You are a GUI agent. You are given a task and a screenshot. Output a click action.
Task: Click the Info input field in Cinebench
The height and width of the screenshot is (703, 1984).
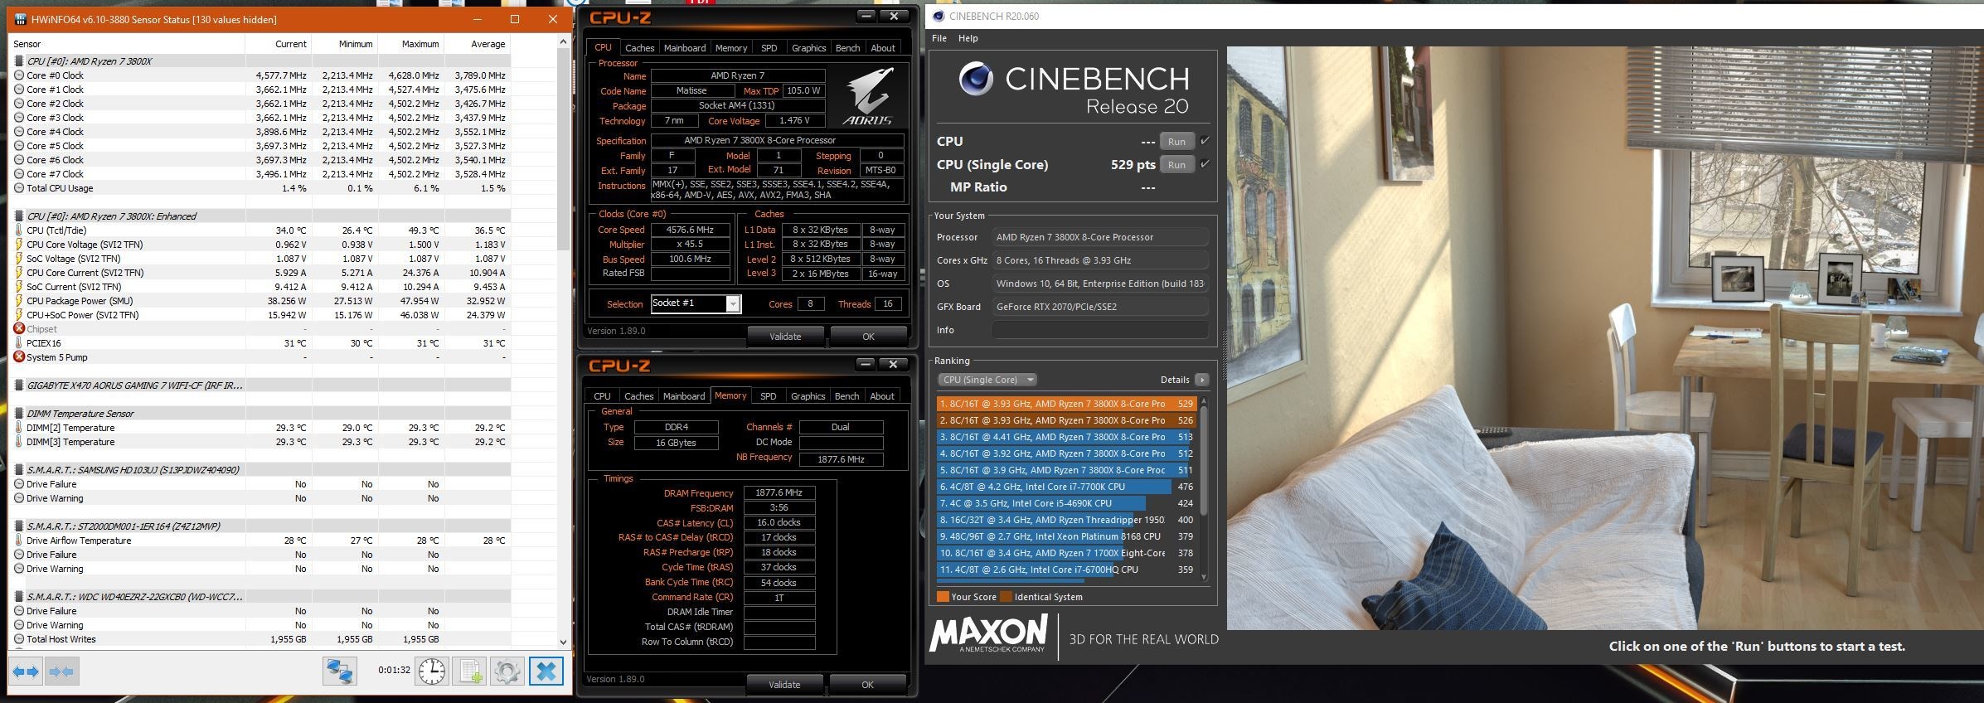click(x=1100, y=330)
